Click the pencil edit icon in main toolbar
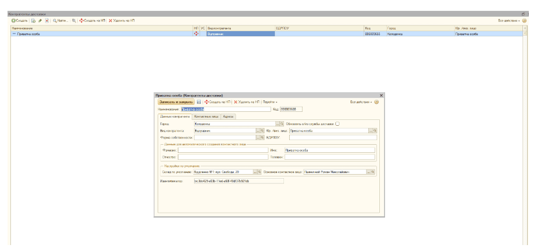534x252 pixels. point(40,20)
